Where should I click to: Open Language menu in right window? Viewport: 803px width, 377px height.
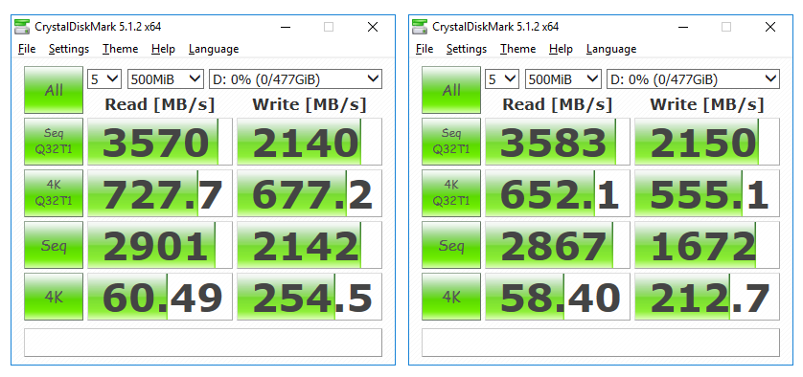611,49
